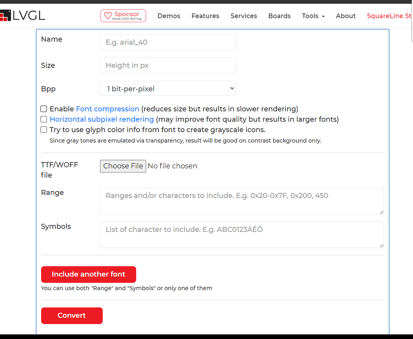The image size is (413, 339).
Task: Enable the Font compression checkbox
Action: (x=44, y=109)
